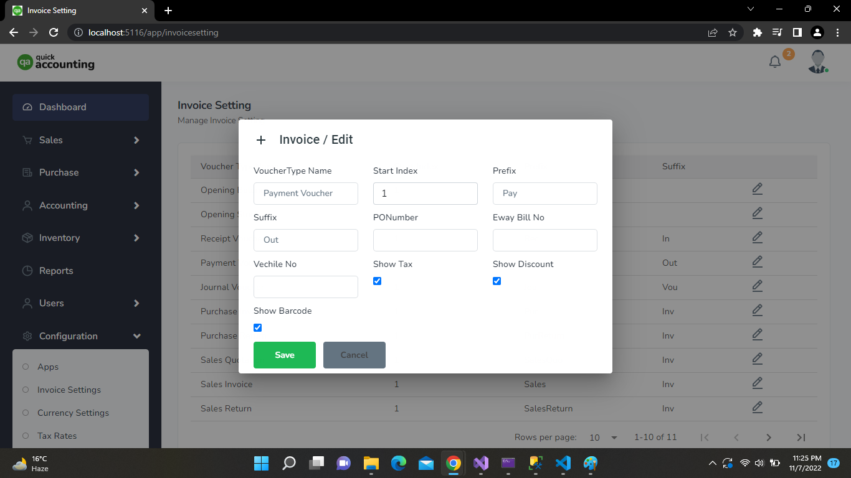Open the user profile avatar
851x478 pixels.
817,62
